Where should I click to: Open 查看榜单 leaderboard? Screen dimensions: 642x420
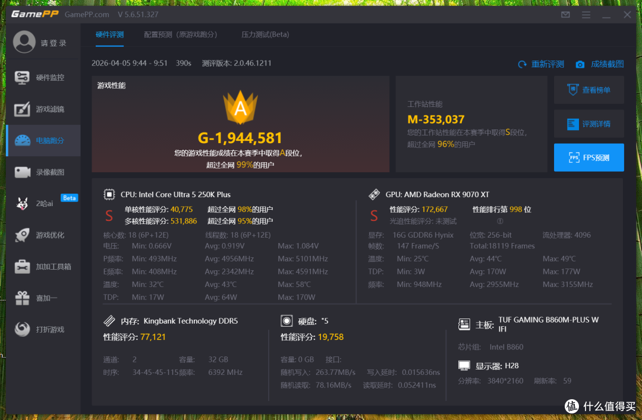pos(588,90)
